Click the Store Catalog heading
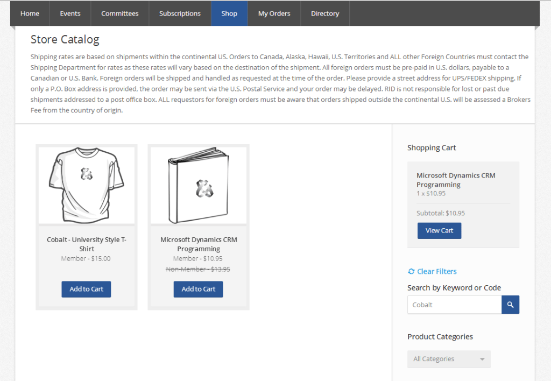 (x=65, y=39)
